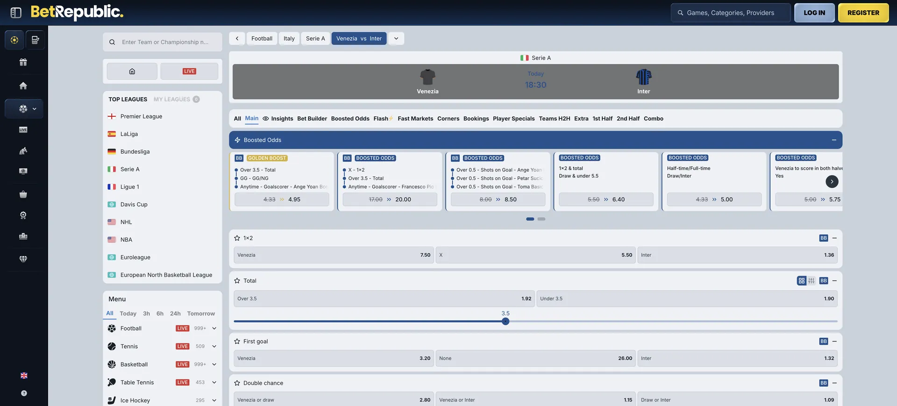This screenshot has width=897, height=406.
Task: Click the home icon in left sidebar
Action: click(x=23, y=85)
